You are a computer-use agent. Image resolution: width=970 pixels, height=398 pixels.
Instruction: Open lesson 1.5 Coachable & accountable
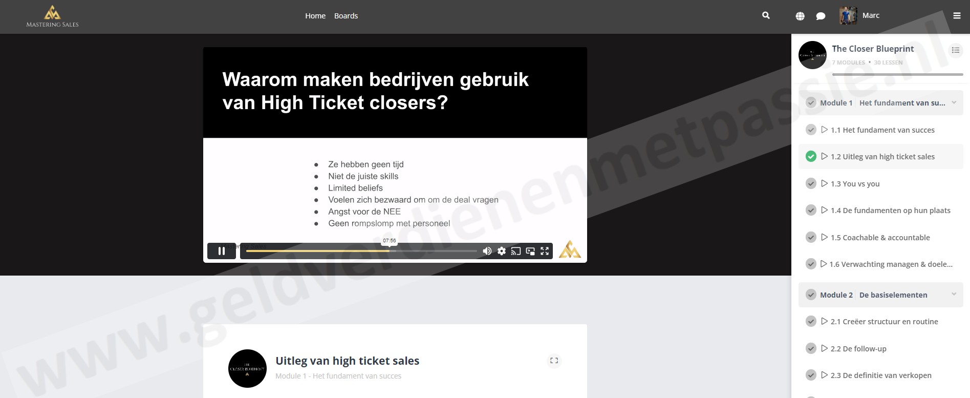[x=880, y=237]
